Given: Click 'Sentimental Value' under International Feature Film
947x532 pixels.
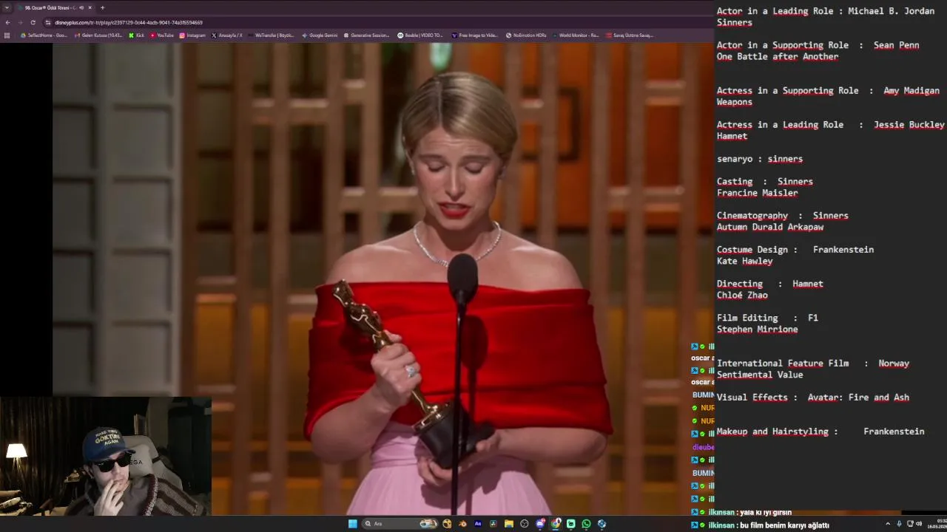Looking at the screenshot, I should pos(759,375).
